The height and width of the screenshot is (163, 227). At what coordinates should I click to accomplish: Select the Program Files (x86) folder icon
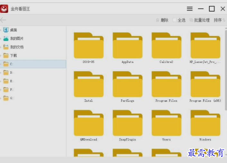click(x=205, y=84)
